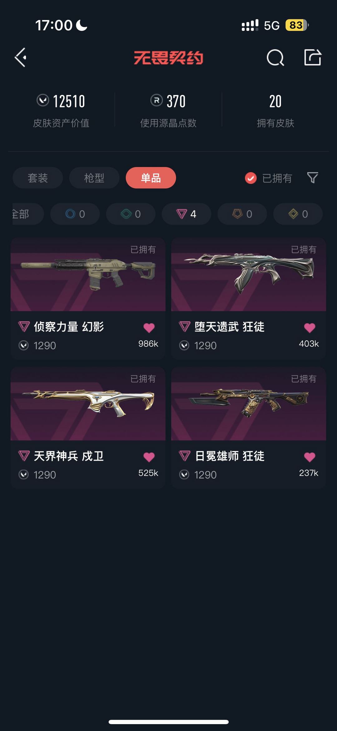Unlike 侦察力量 幻影 via the heart icon

pyautogui.click(x=149, y=328)
